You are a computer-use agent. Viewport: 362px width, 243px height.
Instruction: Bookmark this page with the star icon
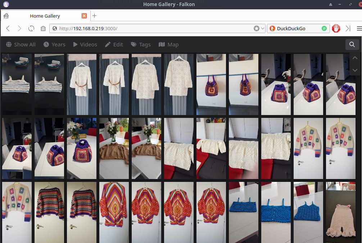coord(257,28)
